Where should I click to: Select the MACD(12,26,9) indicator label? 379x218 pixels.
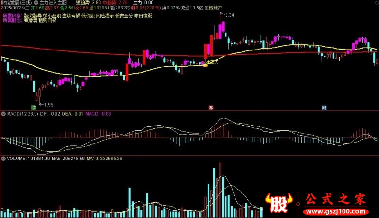(x=22, y=114)
